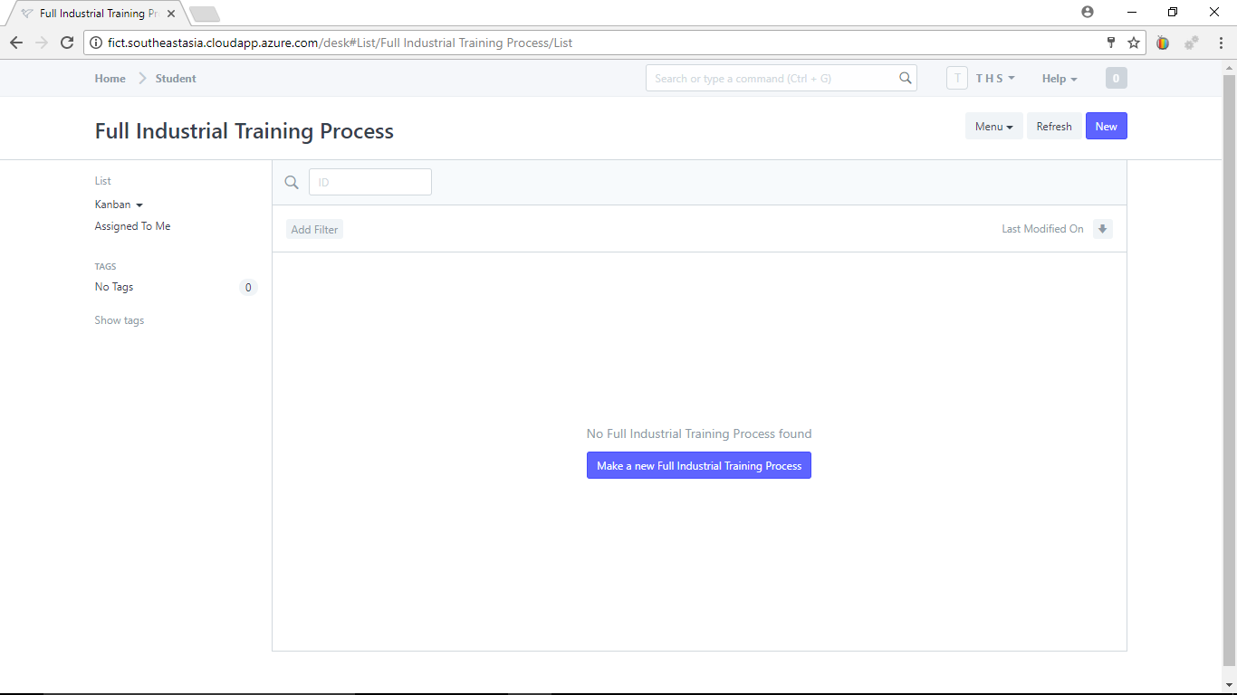The height and width of the screenshot is (695, 1237).
Task: Toggle sort direction with the arrow button
Action: click(1102, 229)
